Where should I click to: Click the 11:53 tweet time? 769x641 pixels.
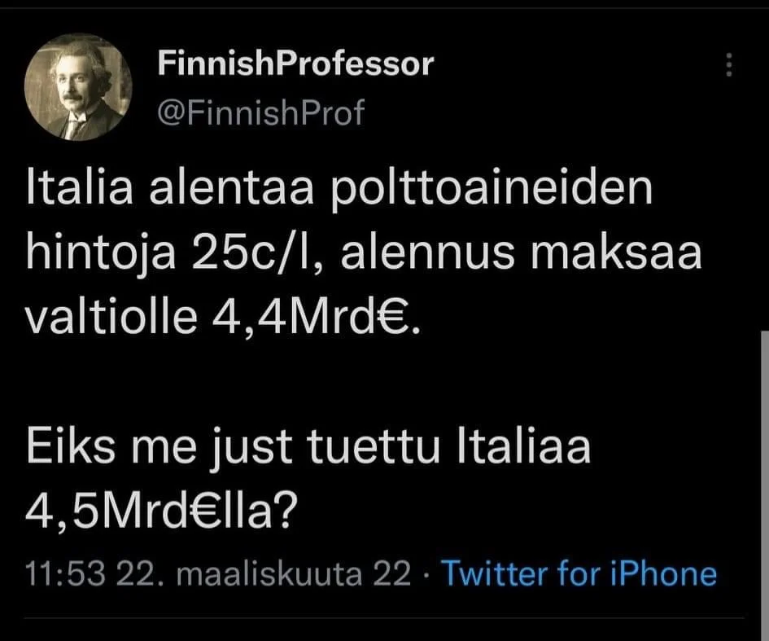pos(67,574)
